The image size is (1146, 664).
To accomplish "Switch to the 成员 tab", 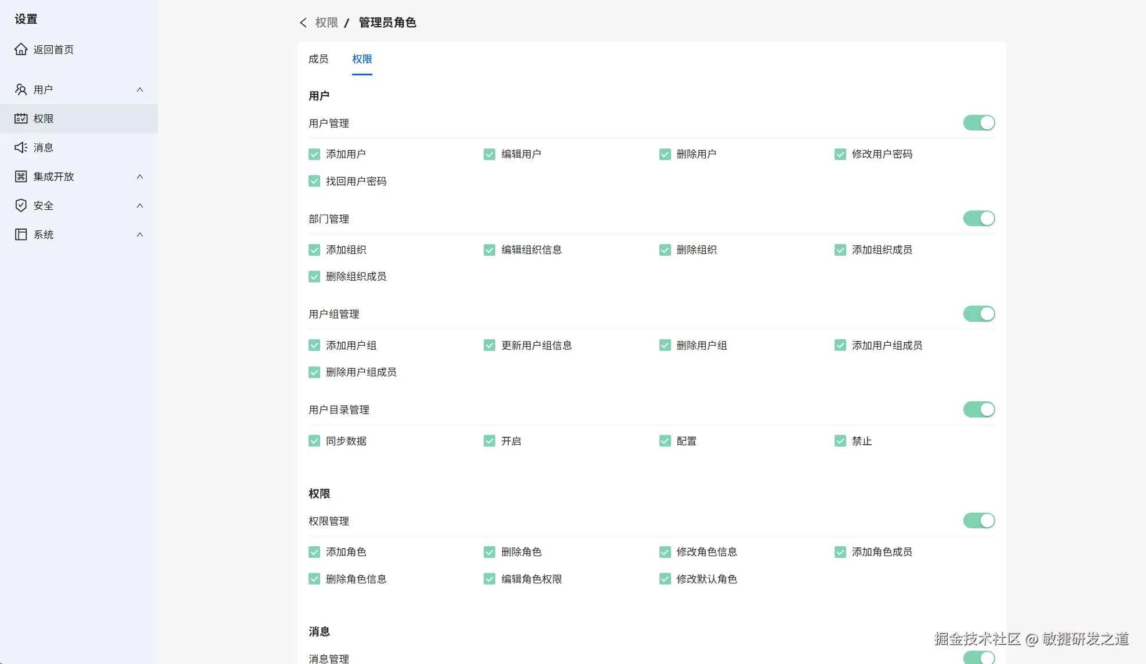I will pos(318,59).
